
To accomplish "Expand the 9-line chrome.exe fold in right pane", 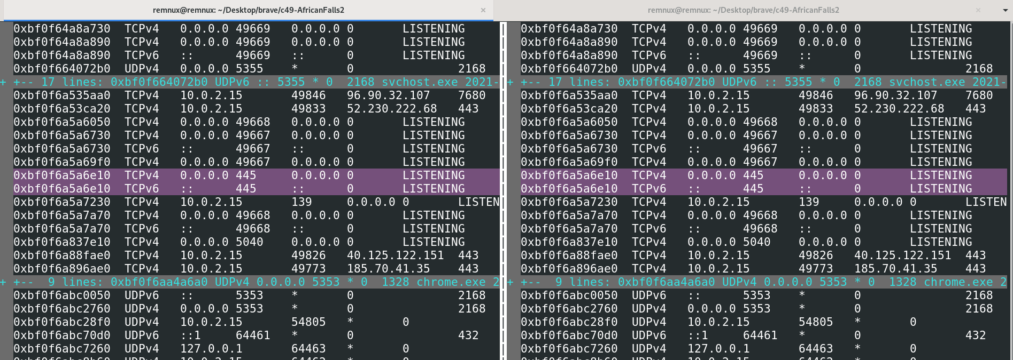I will point(511,282).
